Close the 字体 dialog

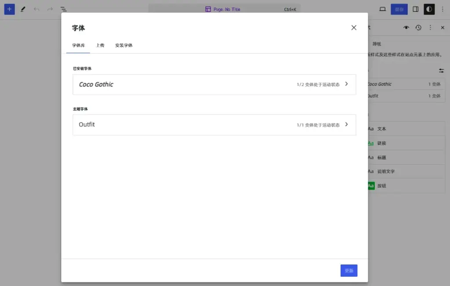click(354, 28)
